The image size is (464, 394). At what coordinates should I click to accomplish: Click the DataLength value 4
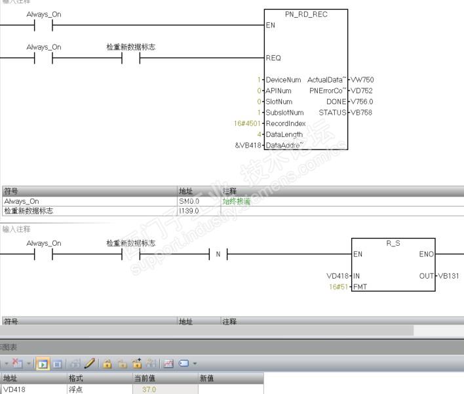tap(260, 134)
